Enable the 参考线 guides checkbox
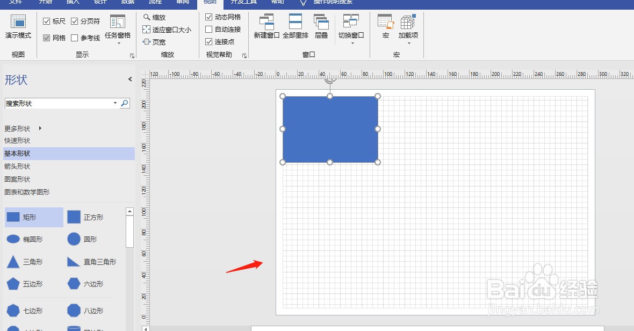Viewport: 634px width, 331px height. coord(74,38)
